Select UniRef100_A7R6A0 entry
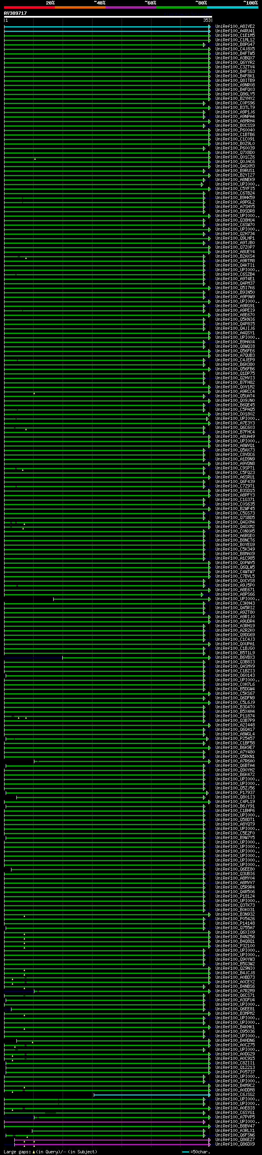 coord(235,761)
